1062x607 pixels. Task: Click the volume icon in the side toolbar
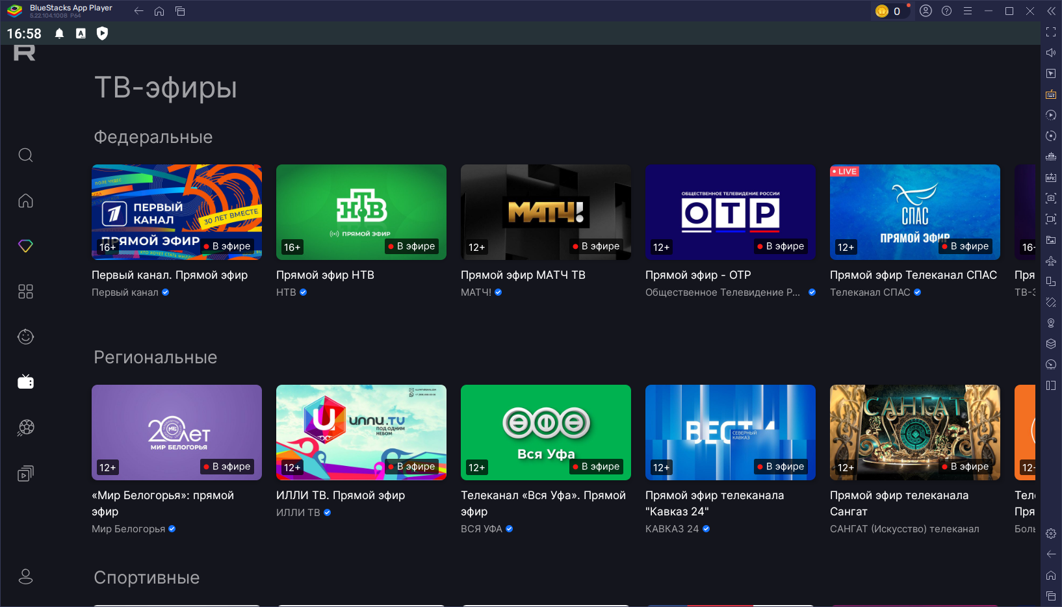tap(1051, 53)
